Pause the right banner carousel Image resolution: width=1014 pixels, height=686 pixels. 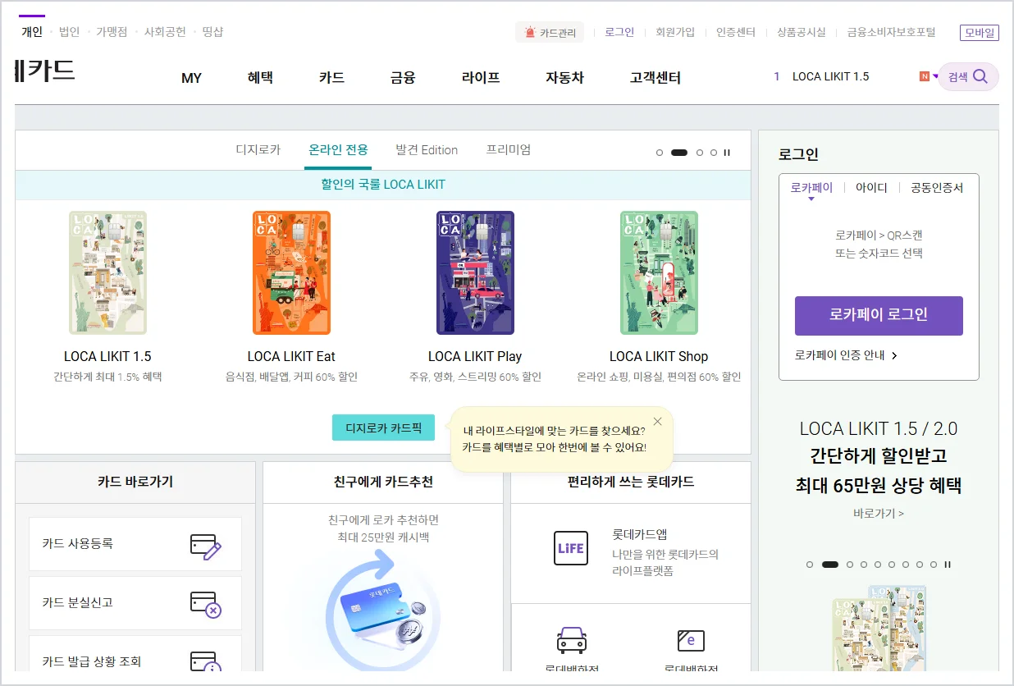coord(948,565)
